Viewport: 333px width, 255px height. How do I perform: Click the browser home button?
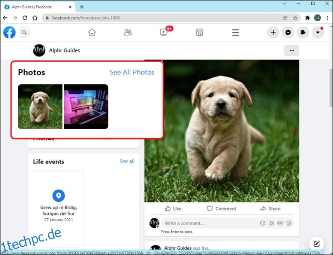tap(35, 18)
